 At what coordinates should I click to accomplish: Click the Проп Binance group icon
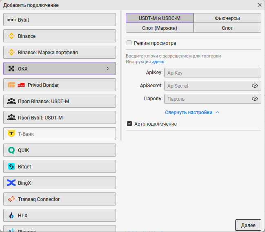(11, 101)
